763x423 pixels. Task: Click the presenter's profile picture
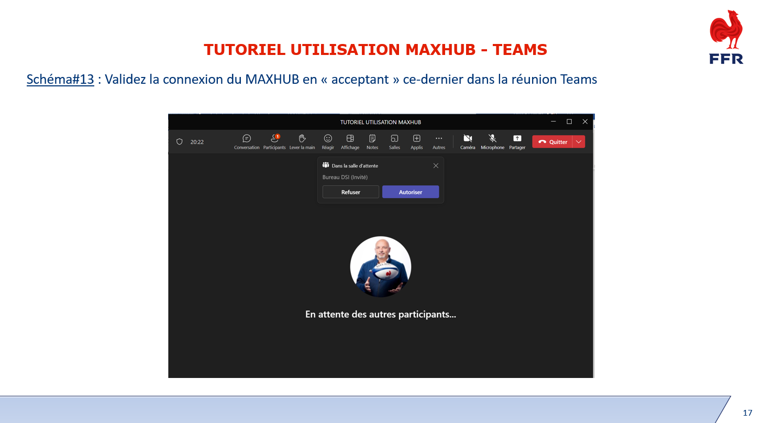[381, 266]
